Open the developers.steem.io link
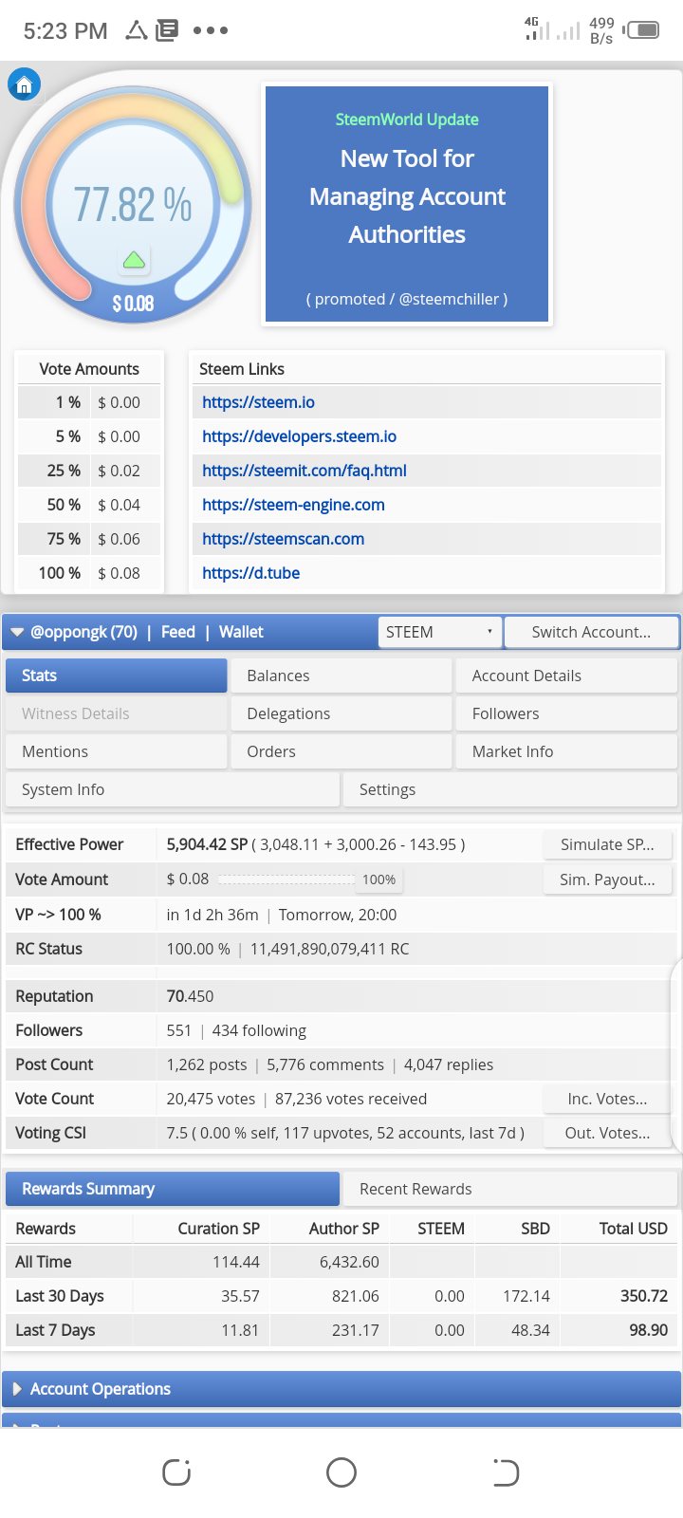Screen dimensions: 683x1518 (299, 436)
